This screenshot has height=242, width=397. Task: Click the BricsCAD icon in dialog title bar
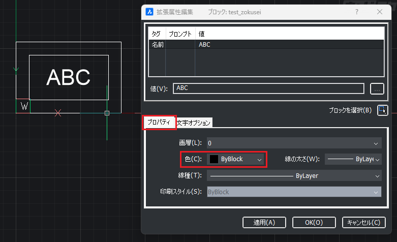(x=150, y=12)
